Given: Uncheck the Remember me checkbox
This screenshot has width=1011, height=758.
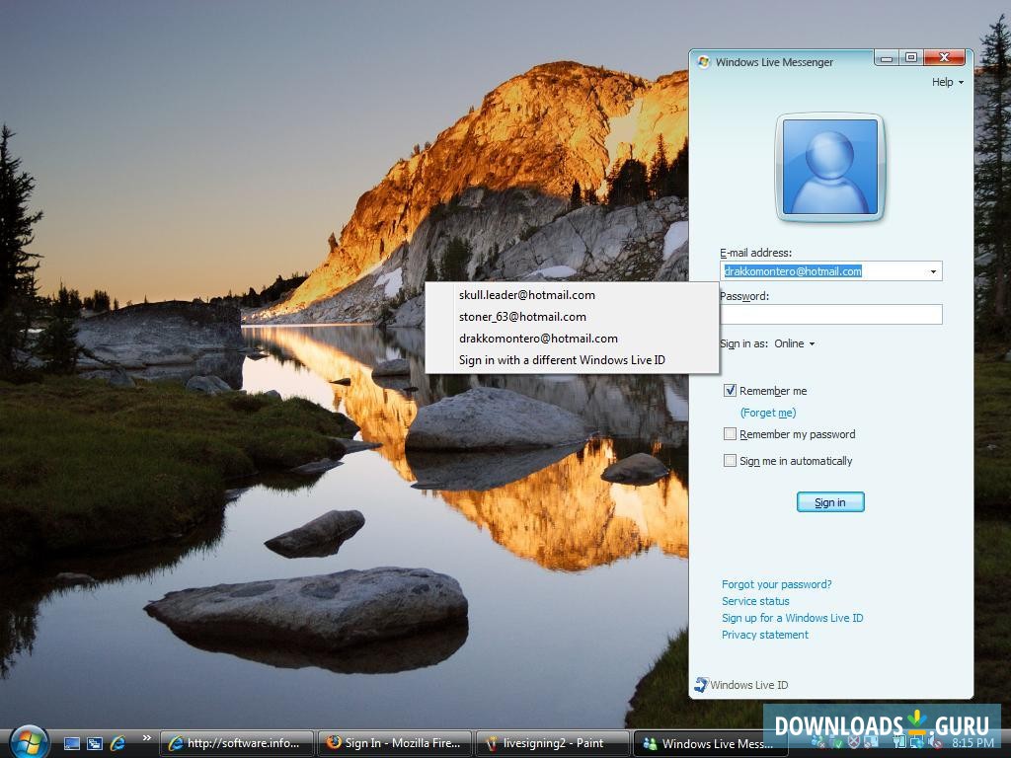Looking at the screenshot, I should pyautogui.click(x=731, y=391).
